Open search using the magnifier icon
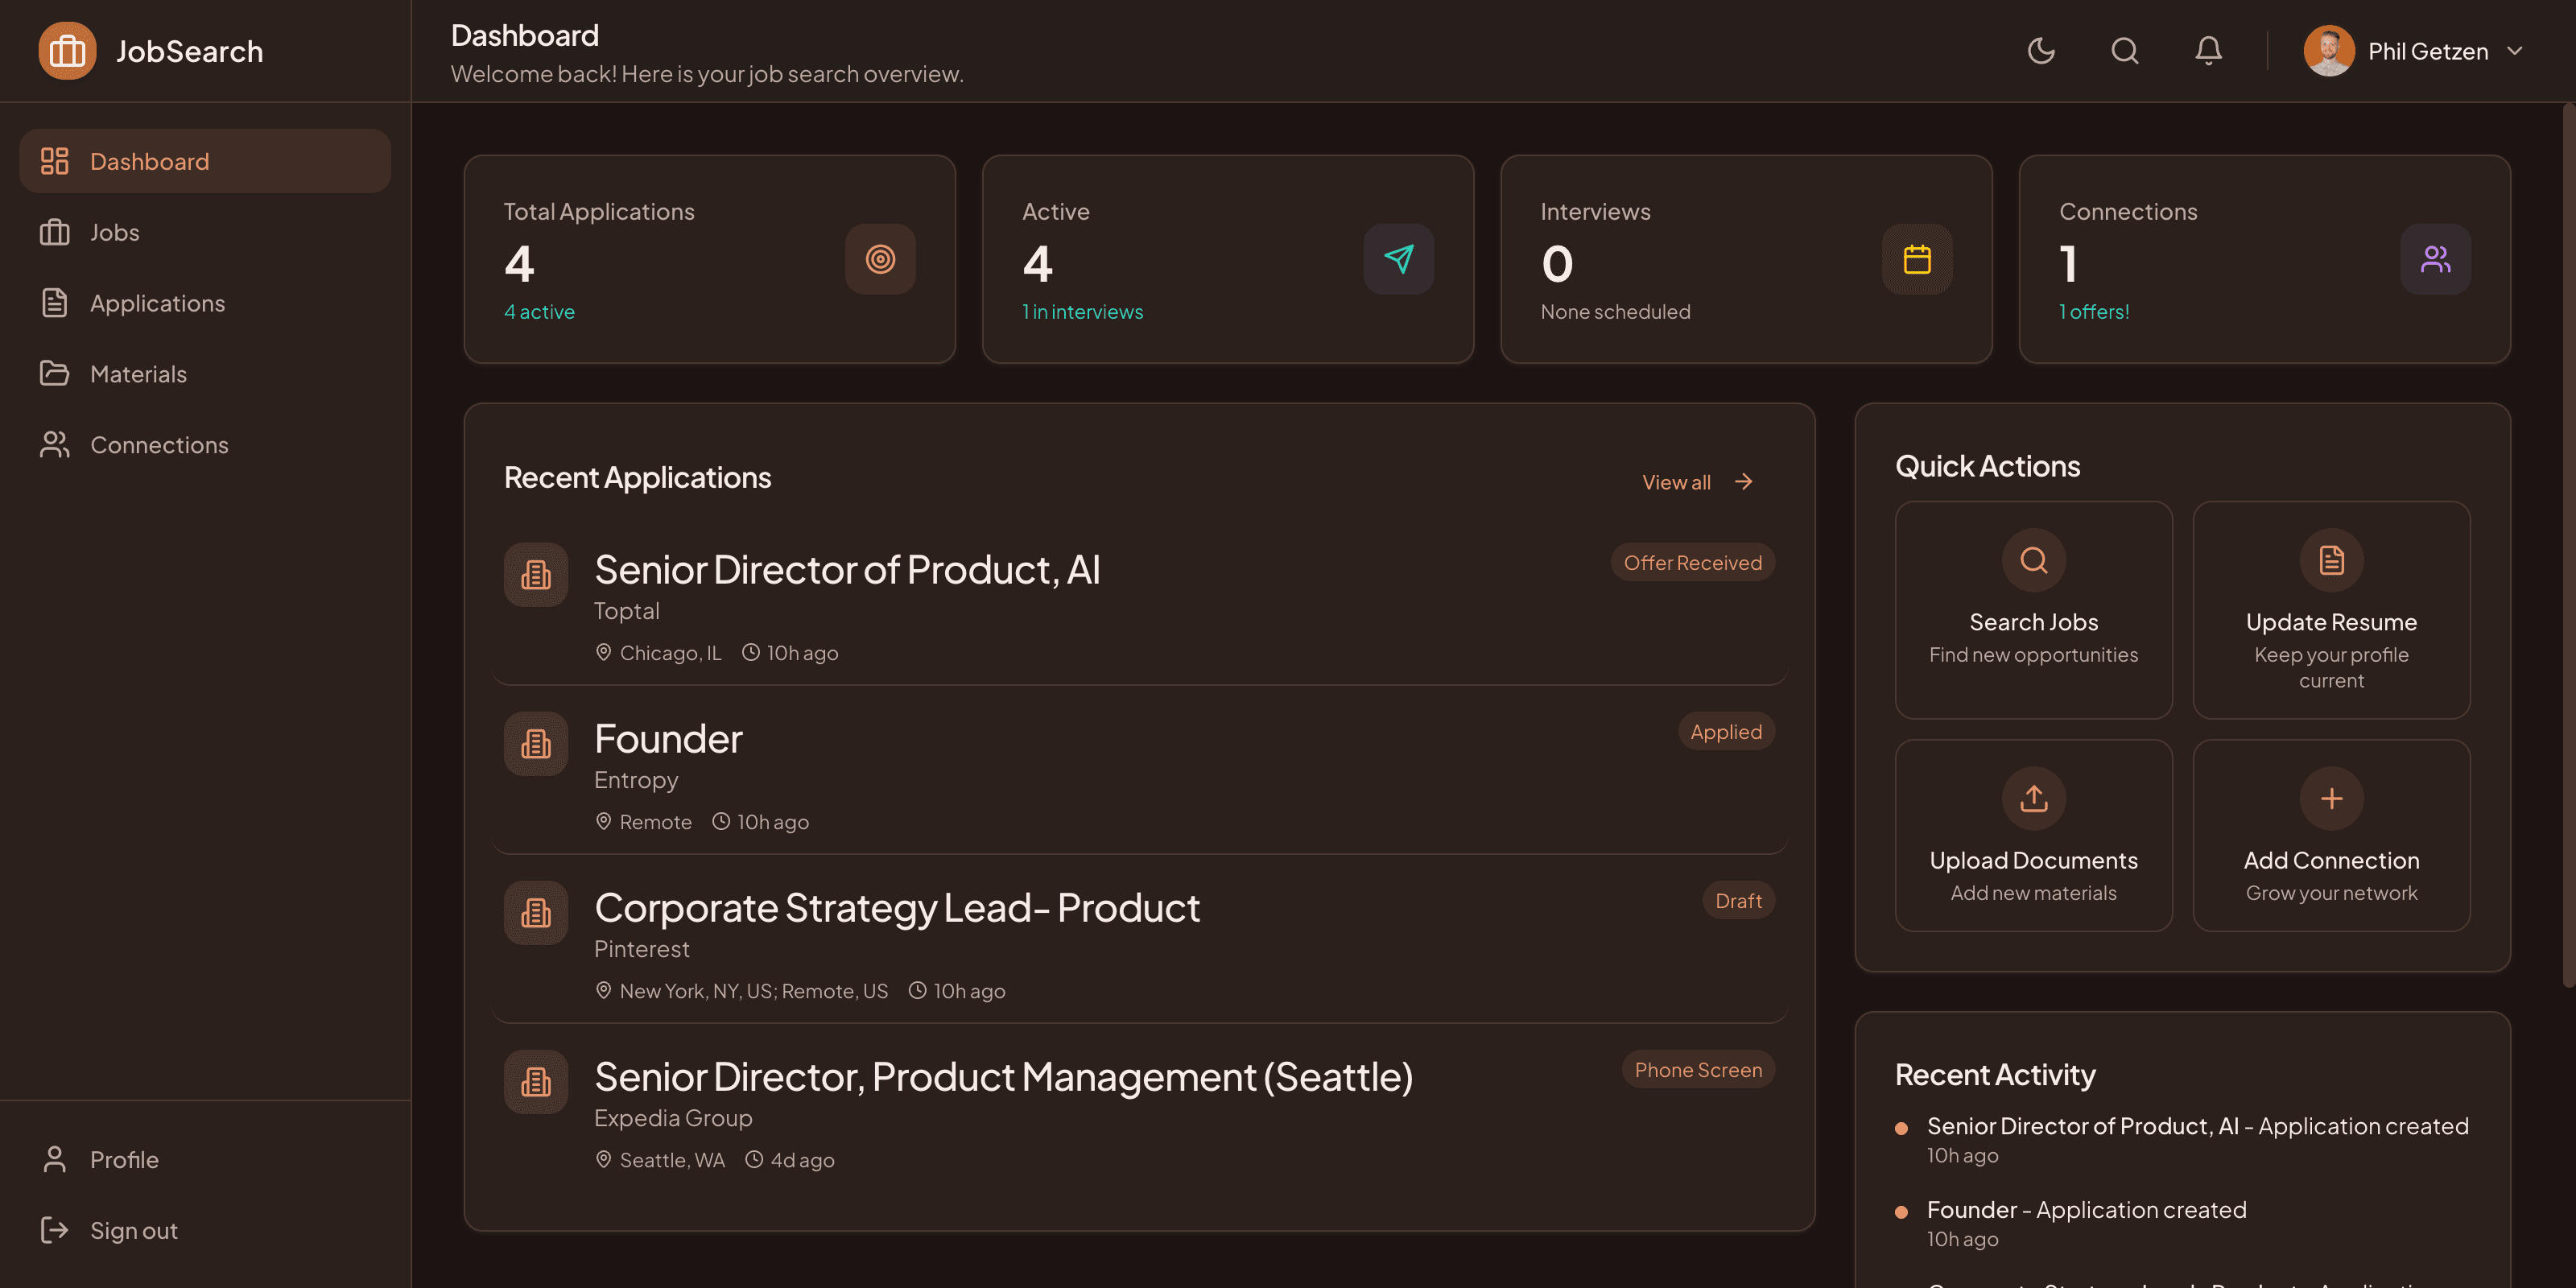Viewport: 2576px width, 1288px height. click(x=2125, y=51)
